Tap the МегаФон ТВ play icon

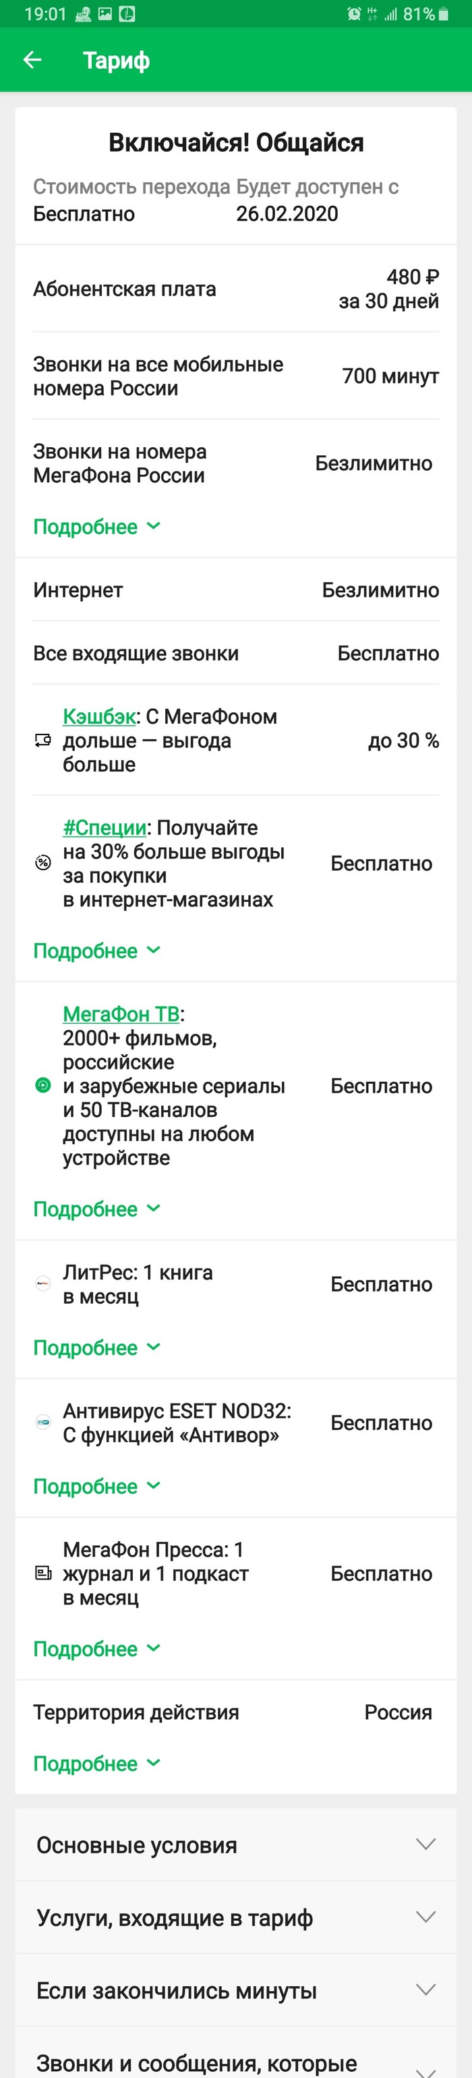coord(44,1086)
